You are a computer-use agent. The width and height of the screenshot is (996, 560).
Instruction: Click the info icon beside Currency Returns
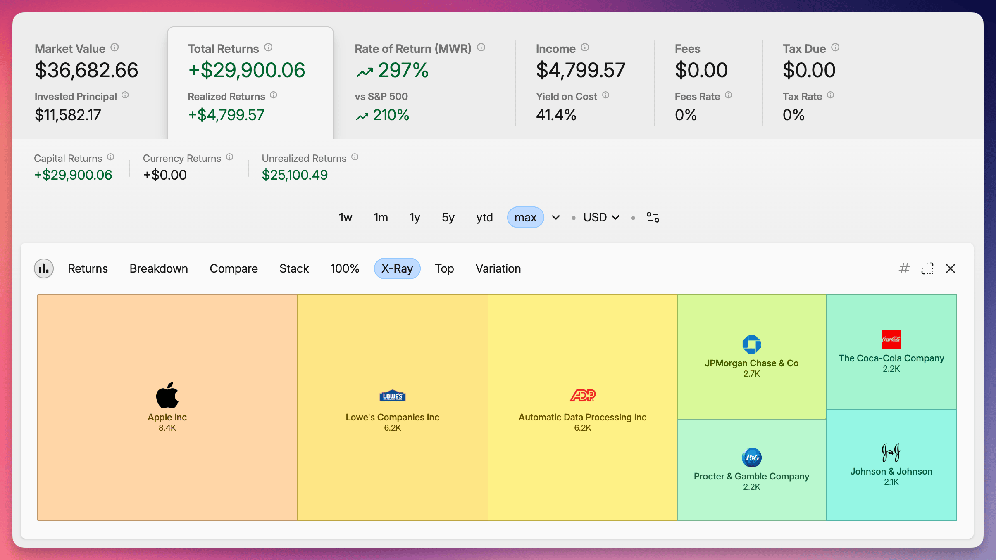point(230,157)
